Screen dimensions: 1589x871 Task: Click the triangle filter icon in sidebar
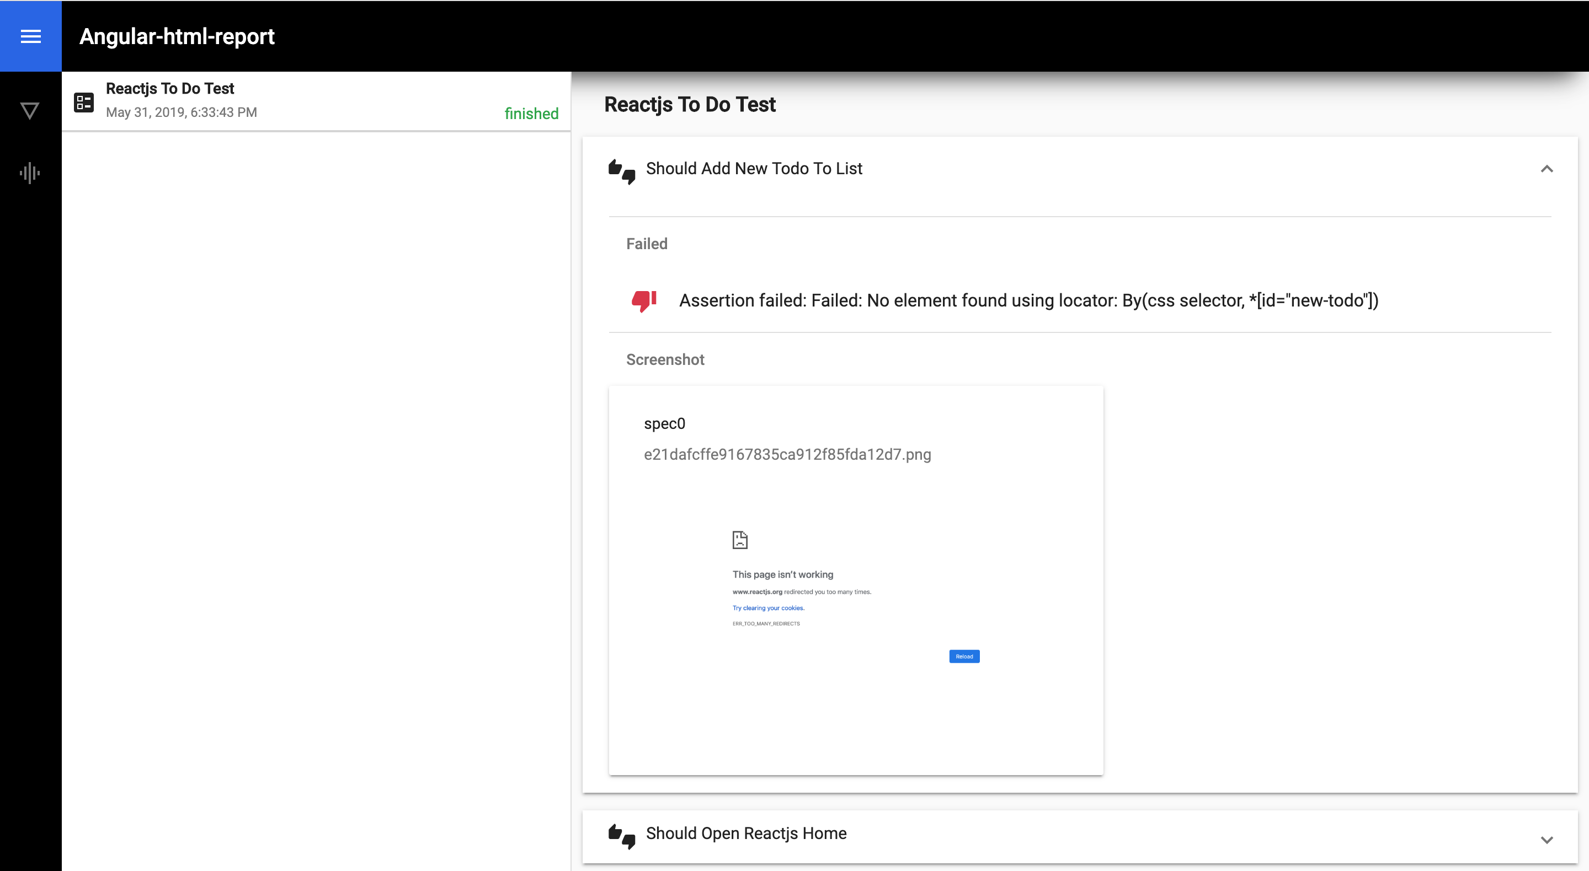(30, 110)
